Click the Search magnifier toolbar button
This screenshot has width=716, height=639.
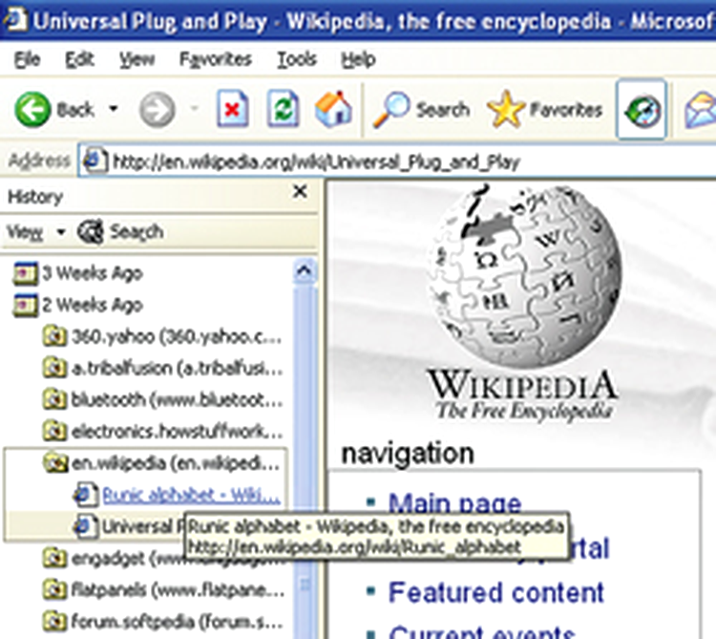click(x=421, y=109)
